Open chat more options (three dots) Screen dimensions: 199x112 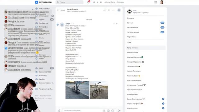click(x=113, y=10)
